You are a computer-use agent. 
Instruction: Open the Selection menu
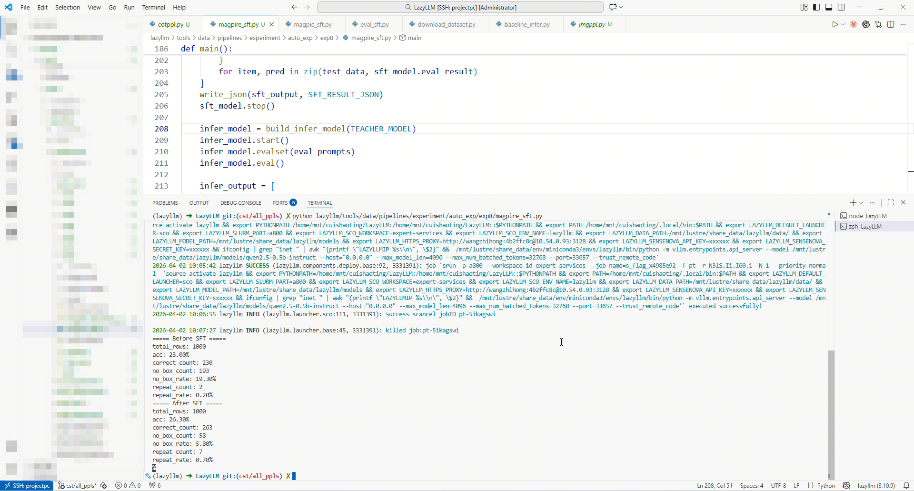[68, 7]
